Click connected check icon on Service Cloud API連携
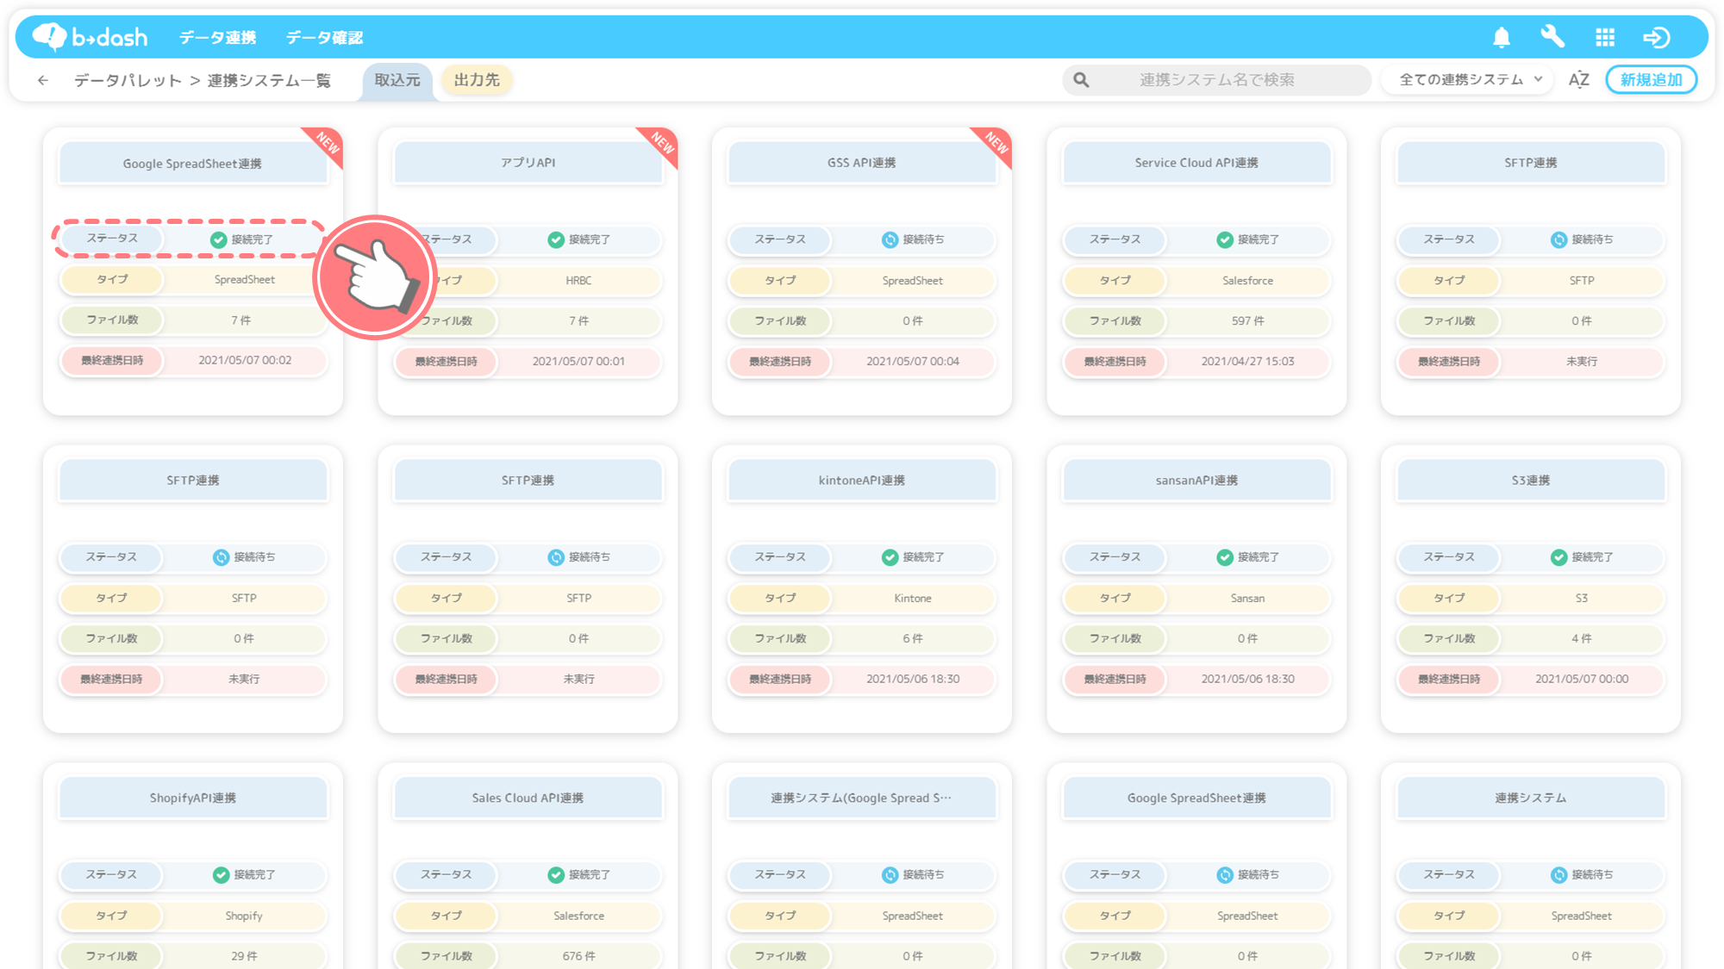 coord(1225,239)
